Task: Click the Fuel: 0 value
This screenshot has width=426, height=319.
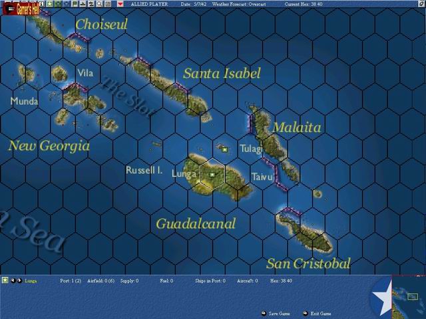Action: (166, 280)
